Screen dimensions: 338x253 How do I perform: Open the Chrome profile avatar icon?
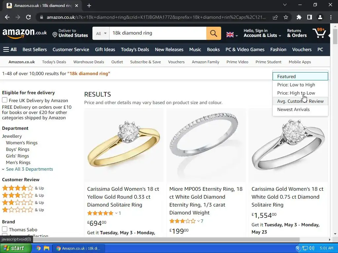point(320,17)
